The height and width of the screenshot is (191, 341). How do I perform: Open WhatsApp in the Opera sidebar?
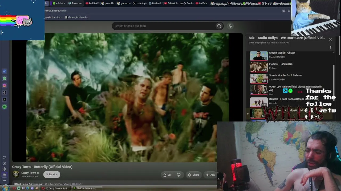pyautogui.click(x=4, y=78)
